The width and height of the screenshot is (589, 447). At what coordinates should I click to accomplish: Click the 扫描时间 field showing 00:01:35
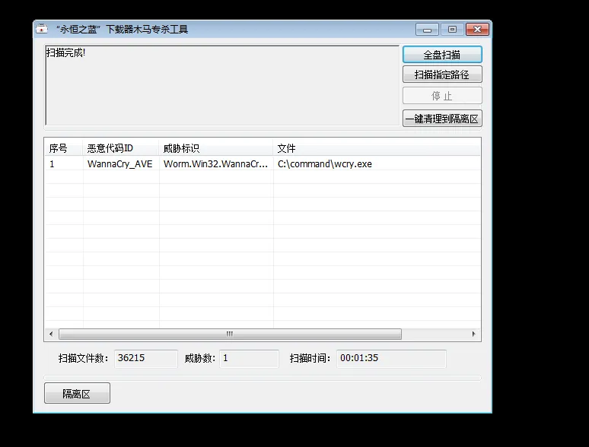391,358
